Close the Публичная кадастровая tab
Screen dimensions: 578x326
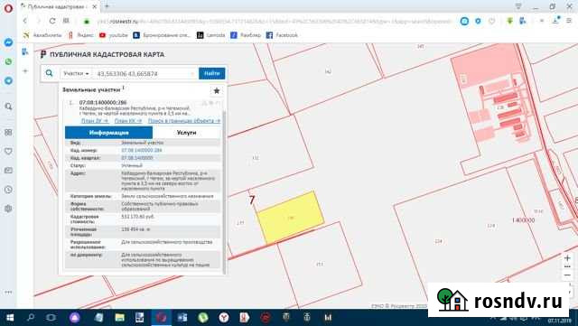95,6
